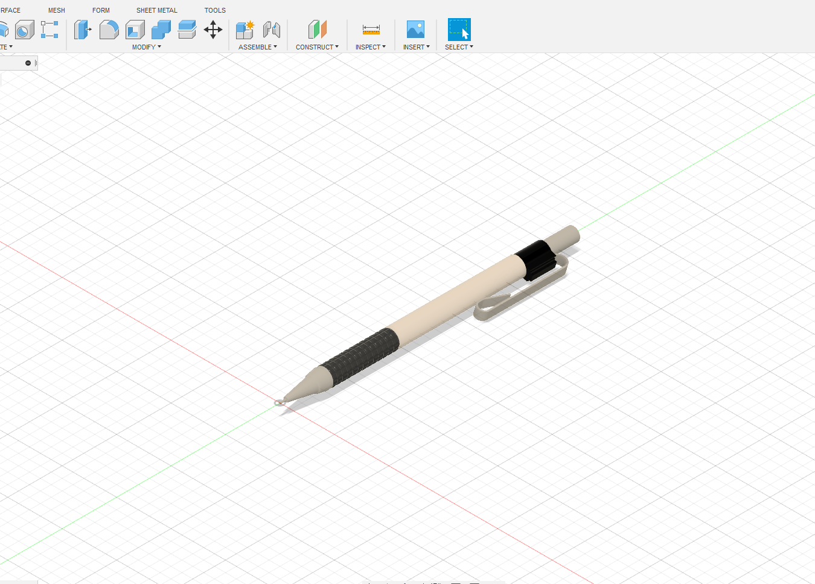Activate the window Select tool
The image size is (815, 584).
458,29
